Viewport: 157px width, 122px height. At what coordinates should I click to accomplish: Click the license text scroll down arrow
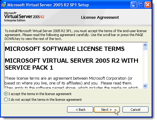pos(145,86)
